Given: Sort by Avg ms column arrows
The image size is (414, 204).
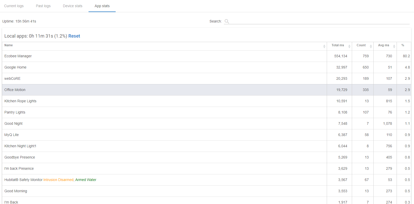Looking at the screenshot, I should pos(394,46).
